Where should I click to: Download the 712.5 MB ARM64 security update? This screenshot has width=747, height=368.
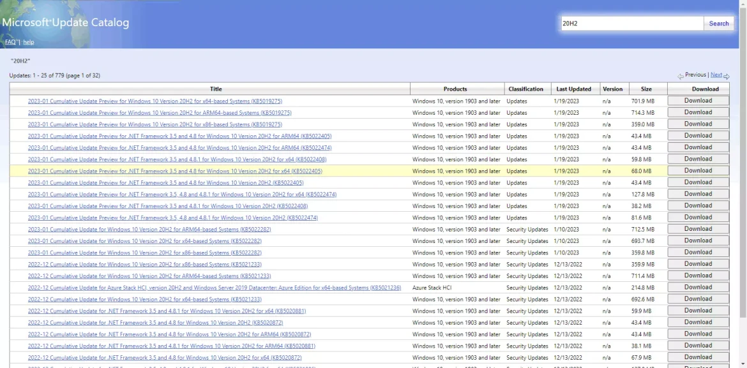tap(698, 229)
